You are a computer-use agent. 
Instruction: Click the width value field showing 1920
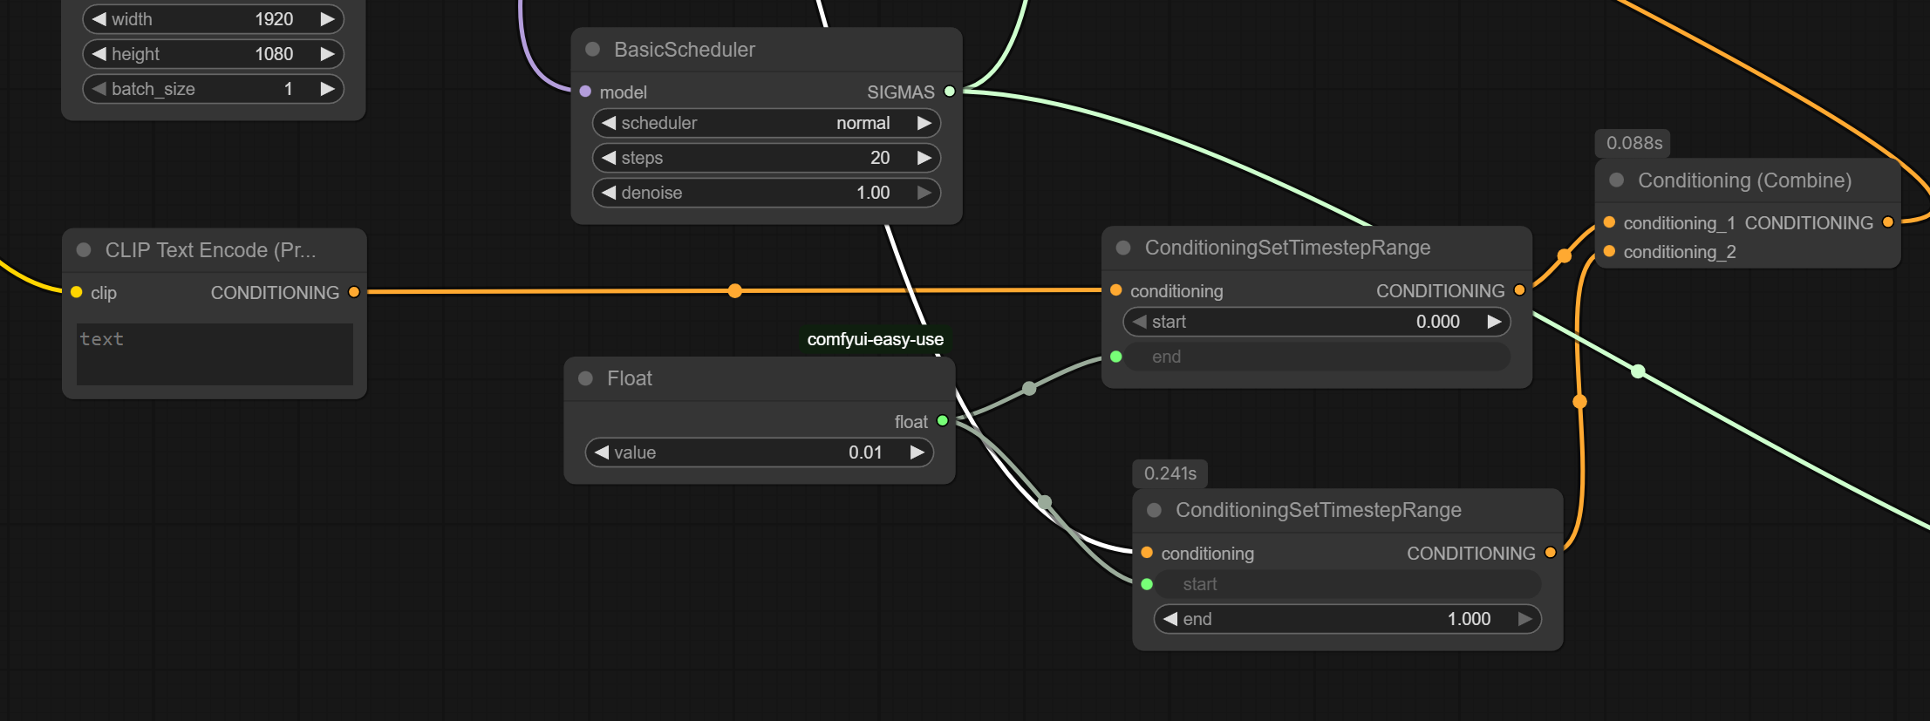coord(214,19)
